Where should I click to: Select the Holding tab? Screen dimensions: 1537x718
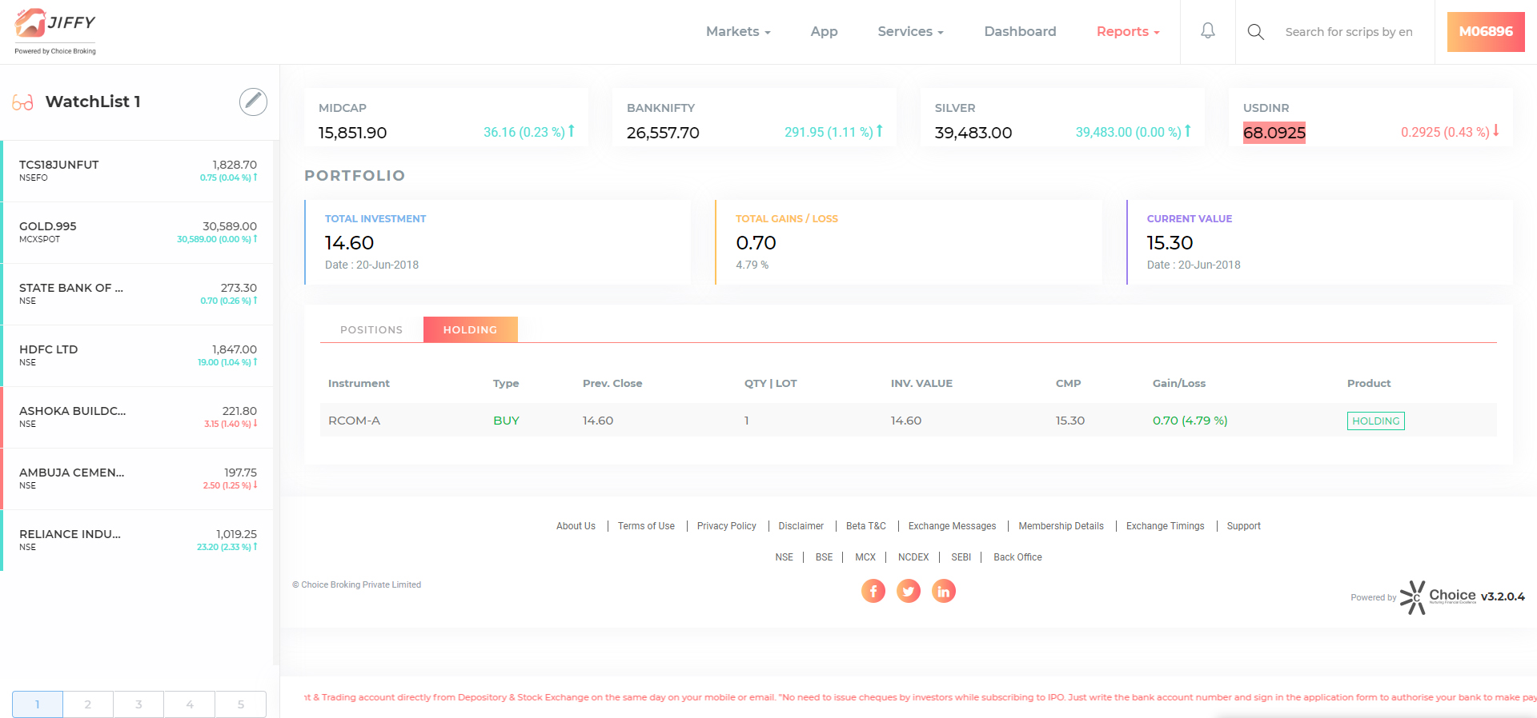tap(471, 329)
